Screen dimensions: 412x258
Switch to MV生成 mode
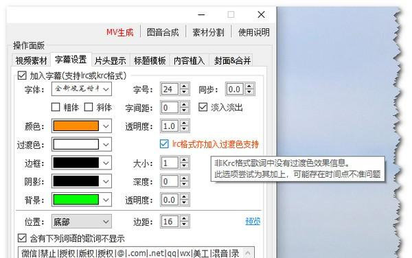(119, 32)
